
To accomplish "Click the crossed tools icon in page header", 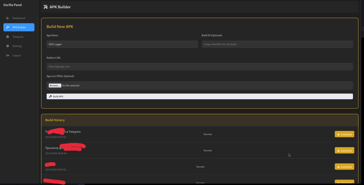I will (x=45, y=7).
